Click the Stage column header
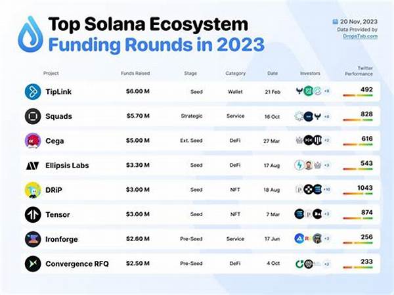 [x=190, y=73]
